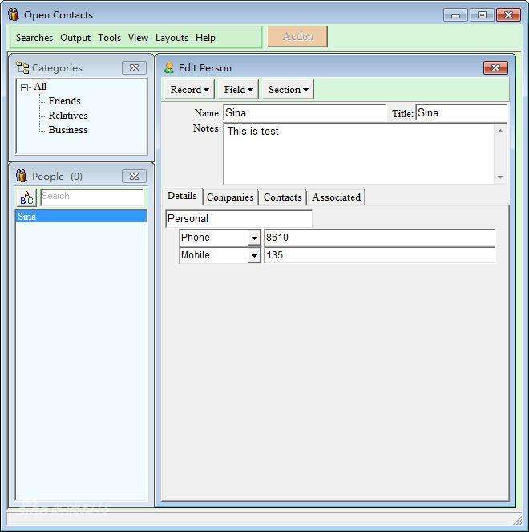Image resolution: width=529 pixels, height=532 pixels.
Task: Select the Relatives category
Action: coord(68,116)
